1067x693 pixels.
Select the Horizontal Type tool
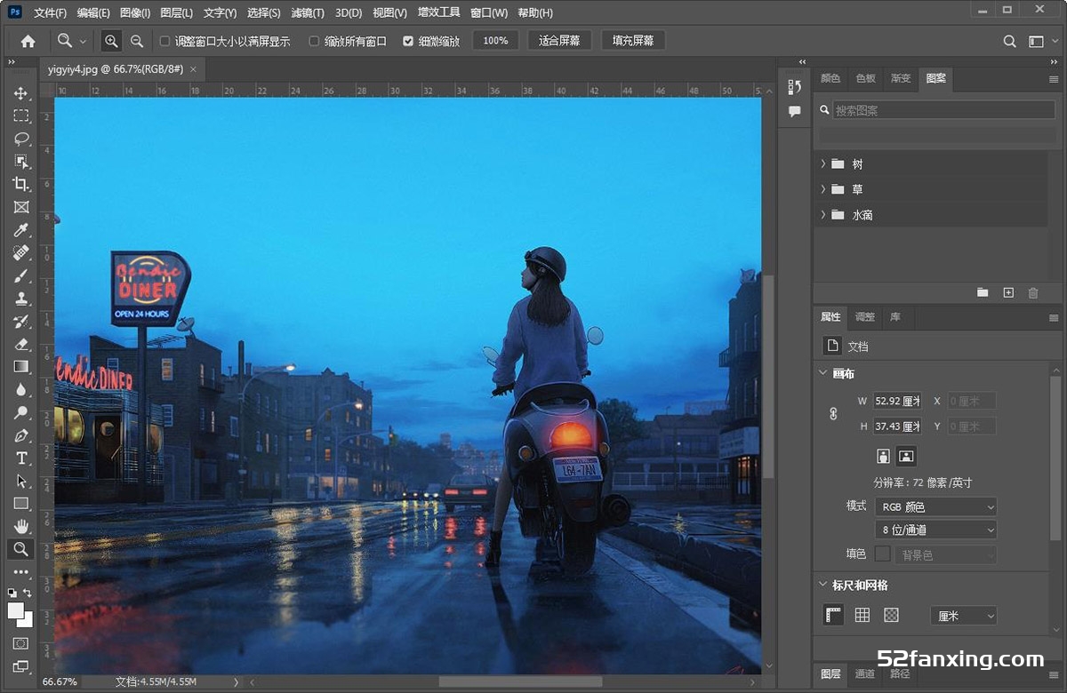[x=20, y=458]
